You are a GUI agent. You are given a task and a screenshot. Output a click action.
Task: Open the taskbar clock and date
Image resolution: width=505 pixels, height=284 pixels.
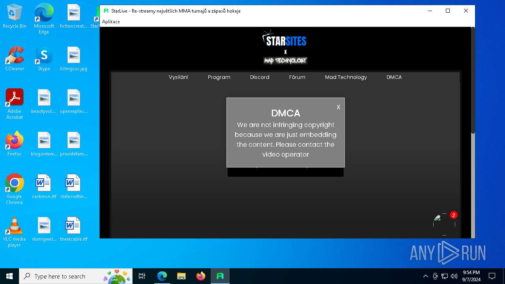tap(471, 276)
